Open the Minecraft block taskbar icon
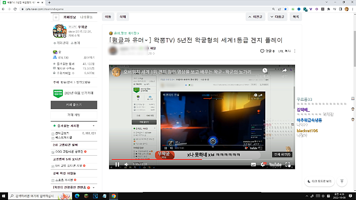 pos(86,196)
